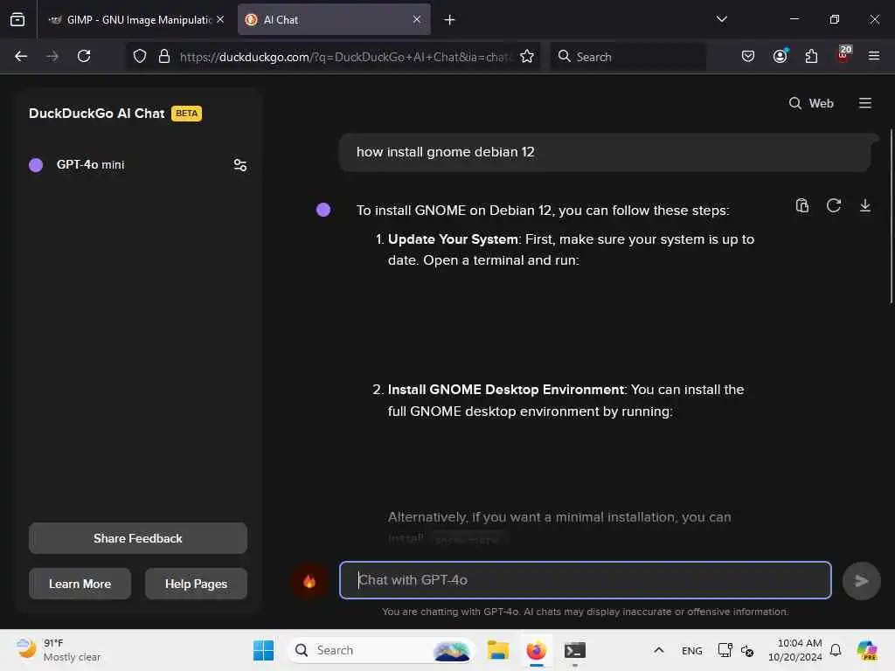Reload the current page
This screenshot has width=895, height=671.
(x=84, y=56)
